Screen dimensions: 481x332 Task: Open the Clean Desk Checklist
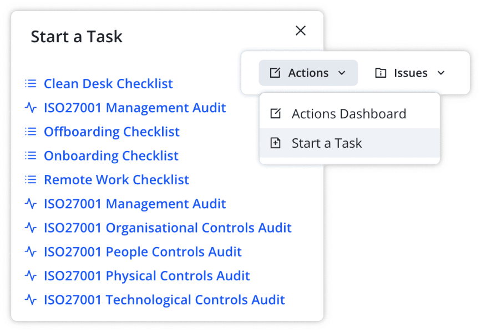tap(108, 83)
